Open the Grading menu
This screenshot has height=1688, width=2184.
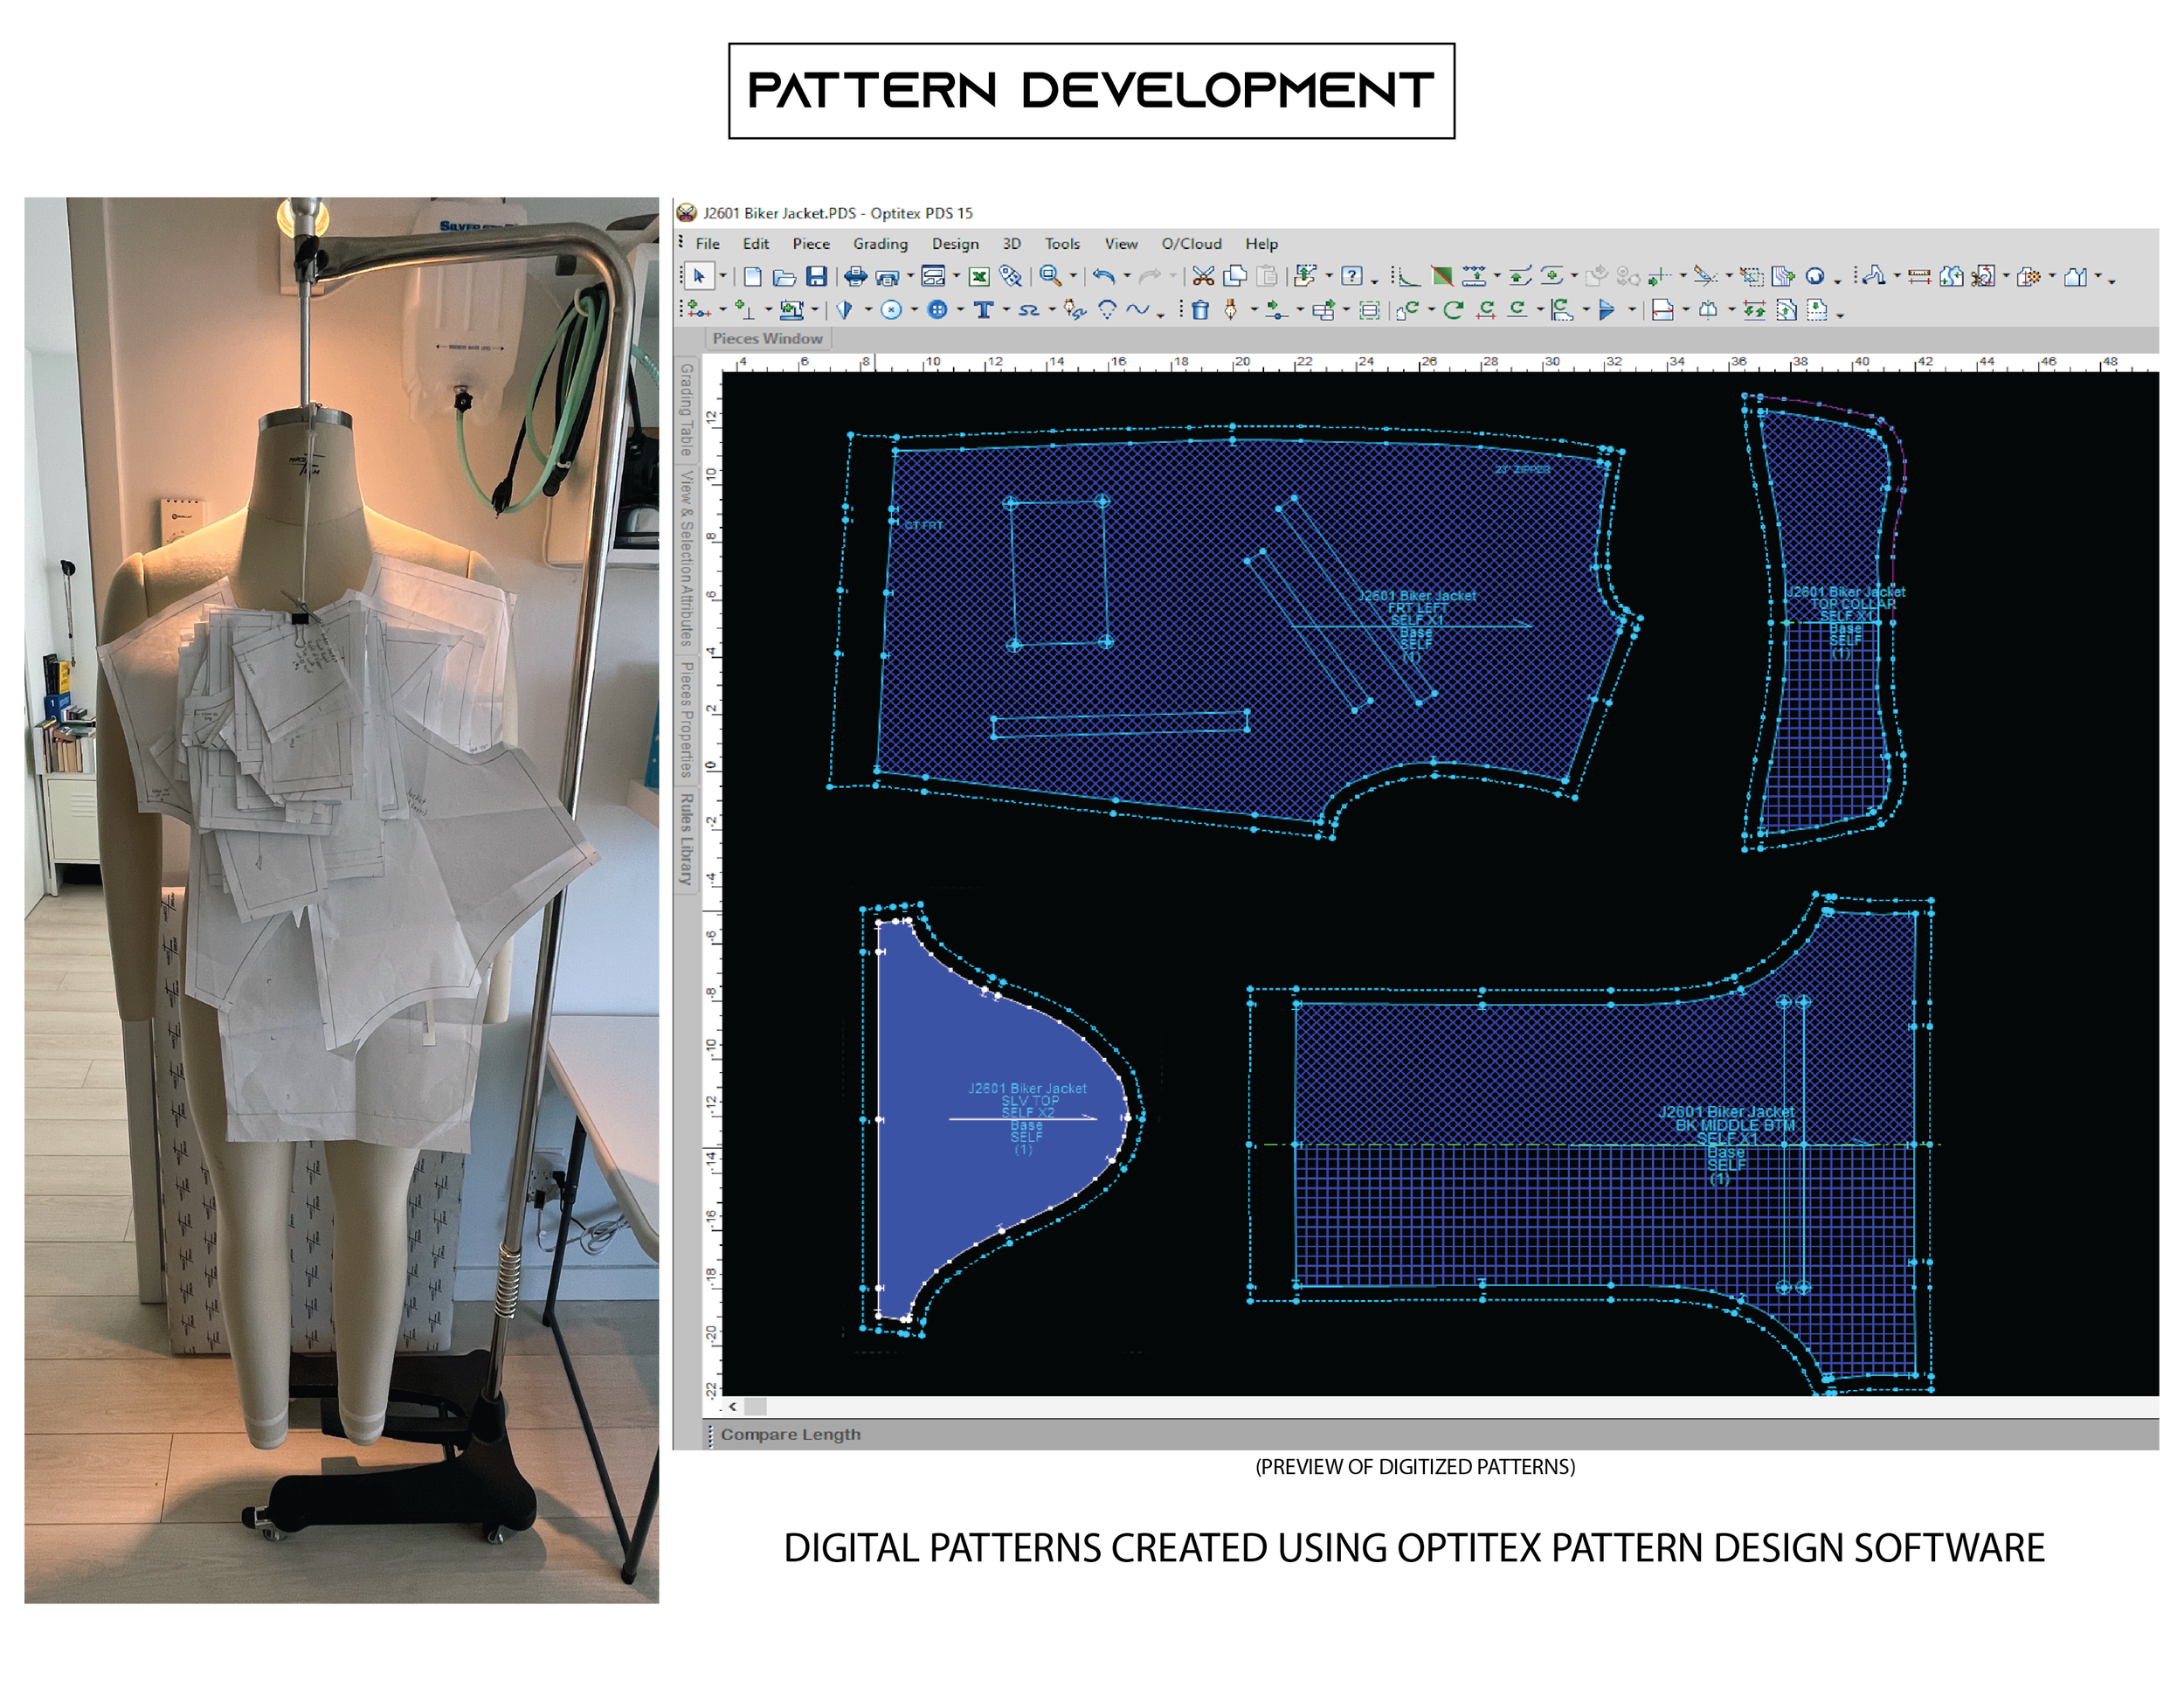tap(880, 244)
